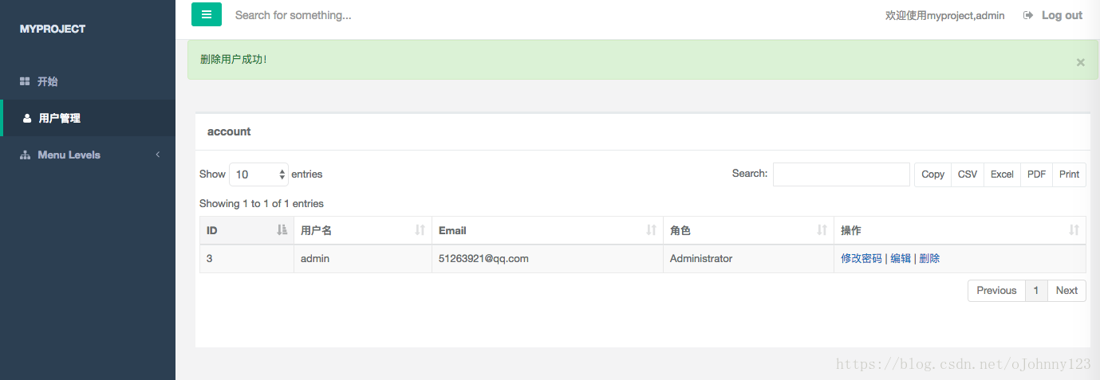1100x380 pixels.
Task: Export the table as Excel
Action: [1002, 174]
